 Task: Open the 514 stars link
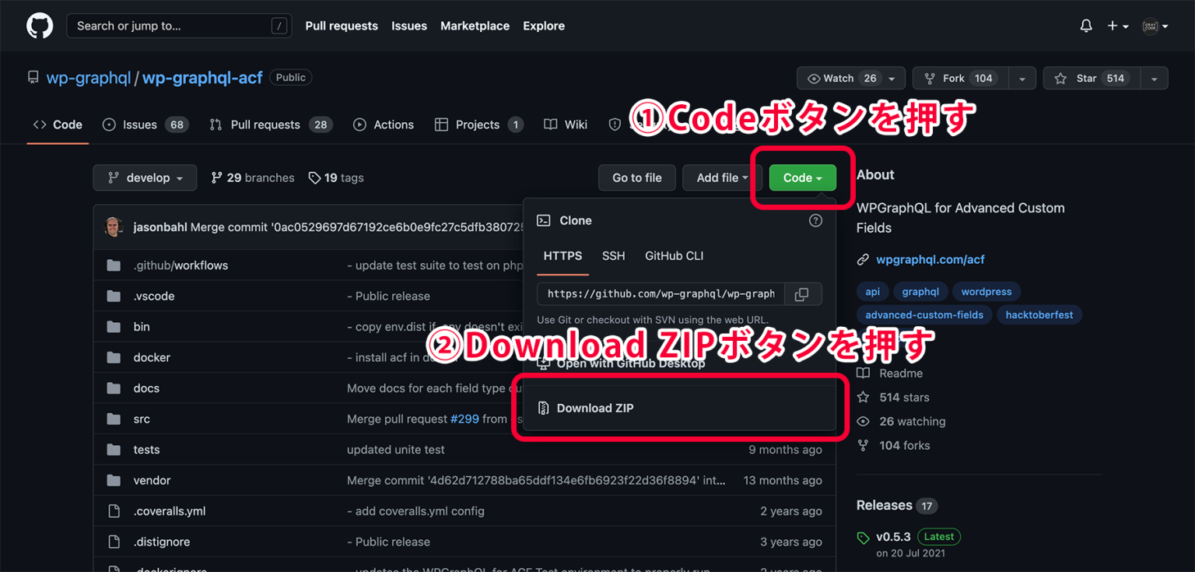(893, 398)
